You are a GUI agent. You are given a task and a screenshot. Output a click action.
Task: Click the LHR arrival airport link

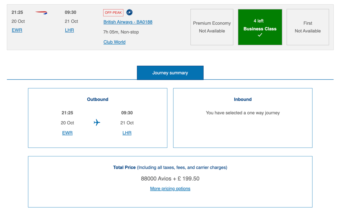pos(69,30)
